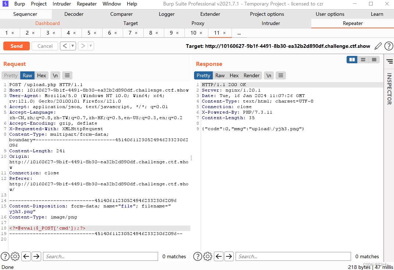
Task: Switch request view to Hex
Action: (42, 75)
